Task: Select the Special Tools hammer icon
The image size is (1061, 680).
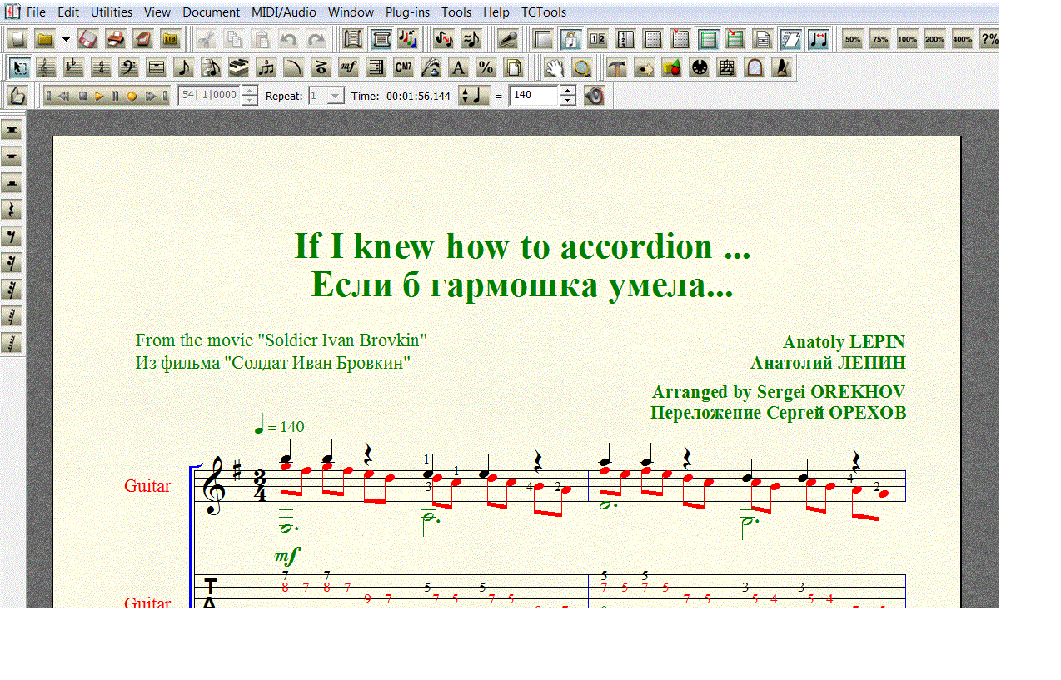Action: [617, 67]
